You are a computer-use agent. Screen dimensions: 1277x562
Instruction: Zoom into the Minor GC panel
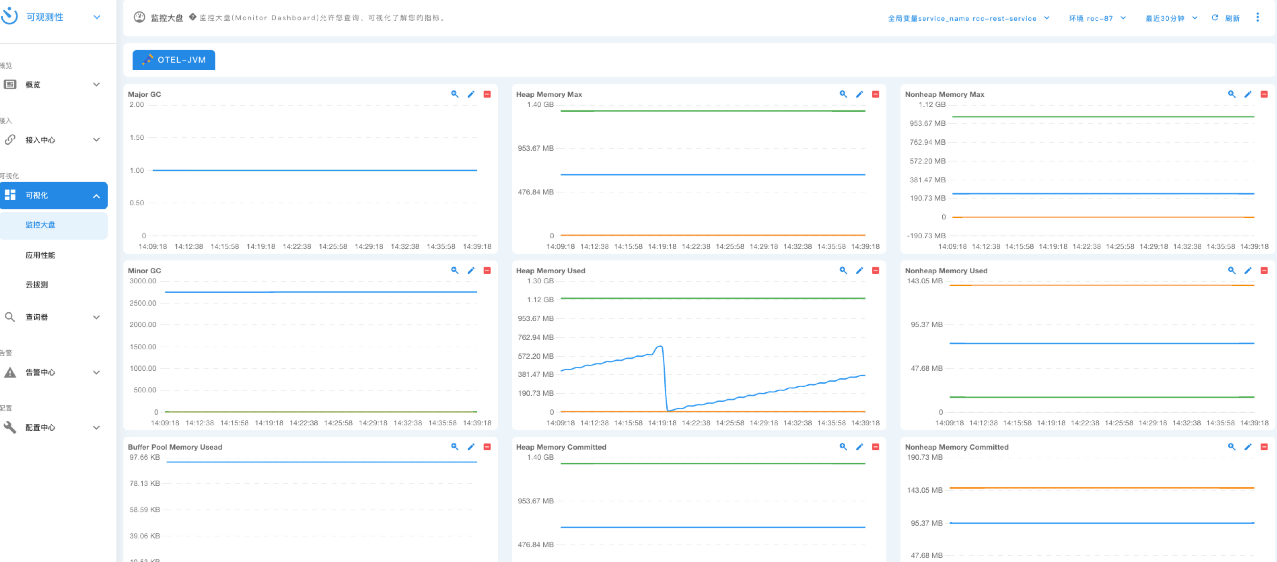point(455,271)
